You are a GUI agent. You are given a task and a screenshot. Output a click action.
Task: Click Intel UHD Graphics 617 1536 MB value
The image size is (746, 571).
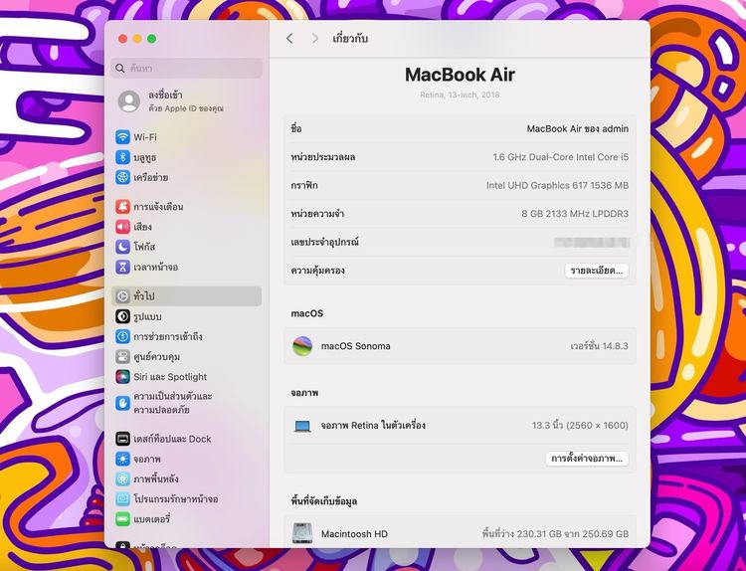tap(557, 185)
